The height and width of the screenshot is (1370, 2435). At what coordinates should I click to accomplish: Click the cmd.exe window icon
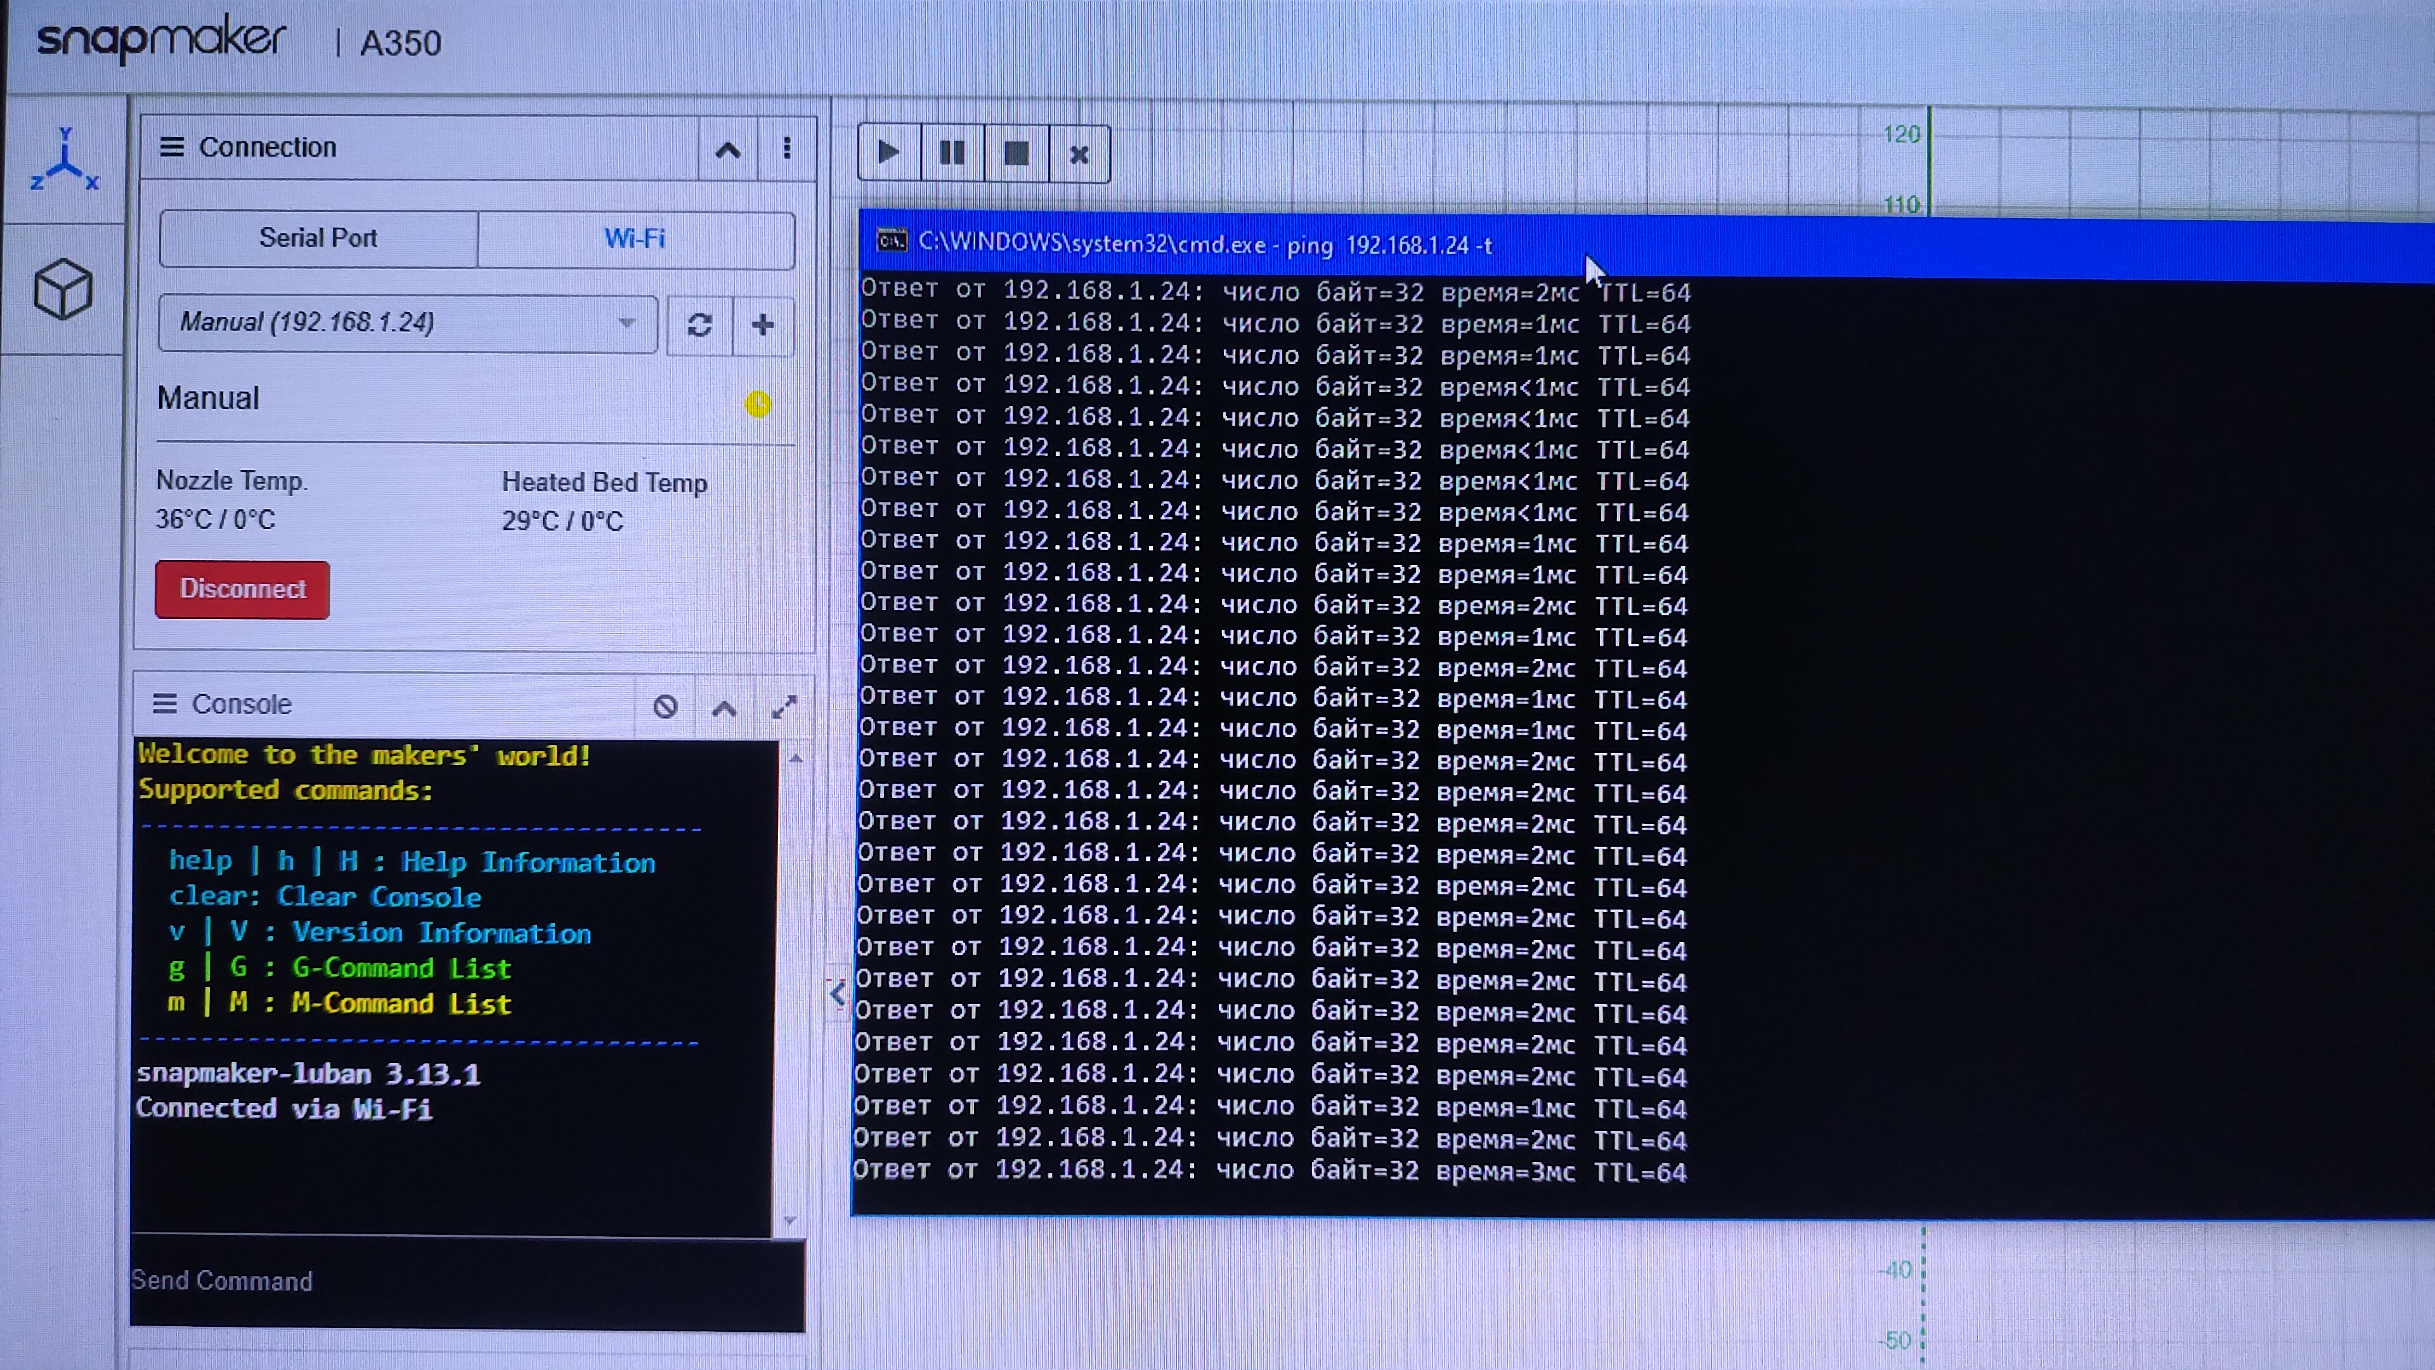click(892, 241)
